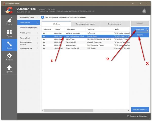Sort by Включено column header

[x=47, y=29]
